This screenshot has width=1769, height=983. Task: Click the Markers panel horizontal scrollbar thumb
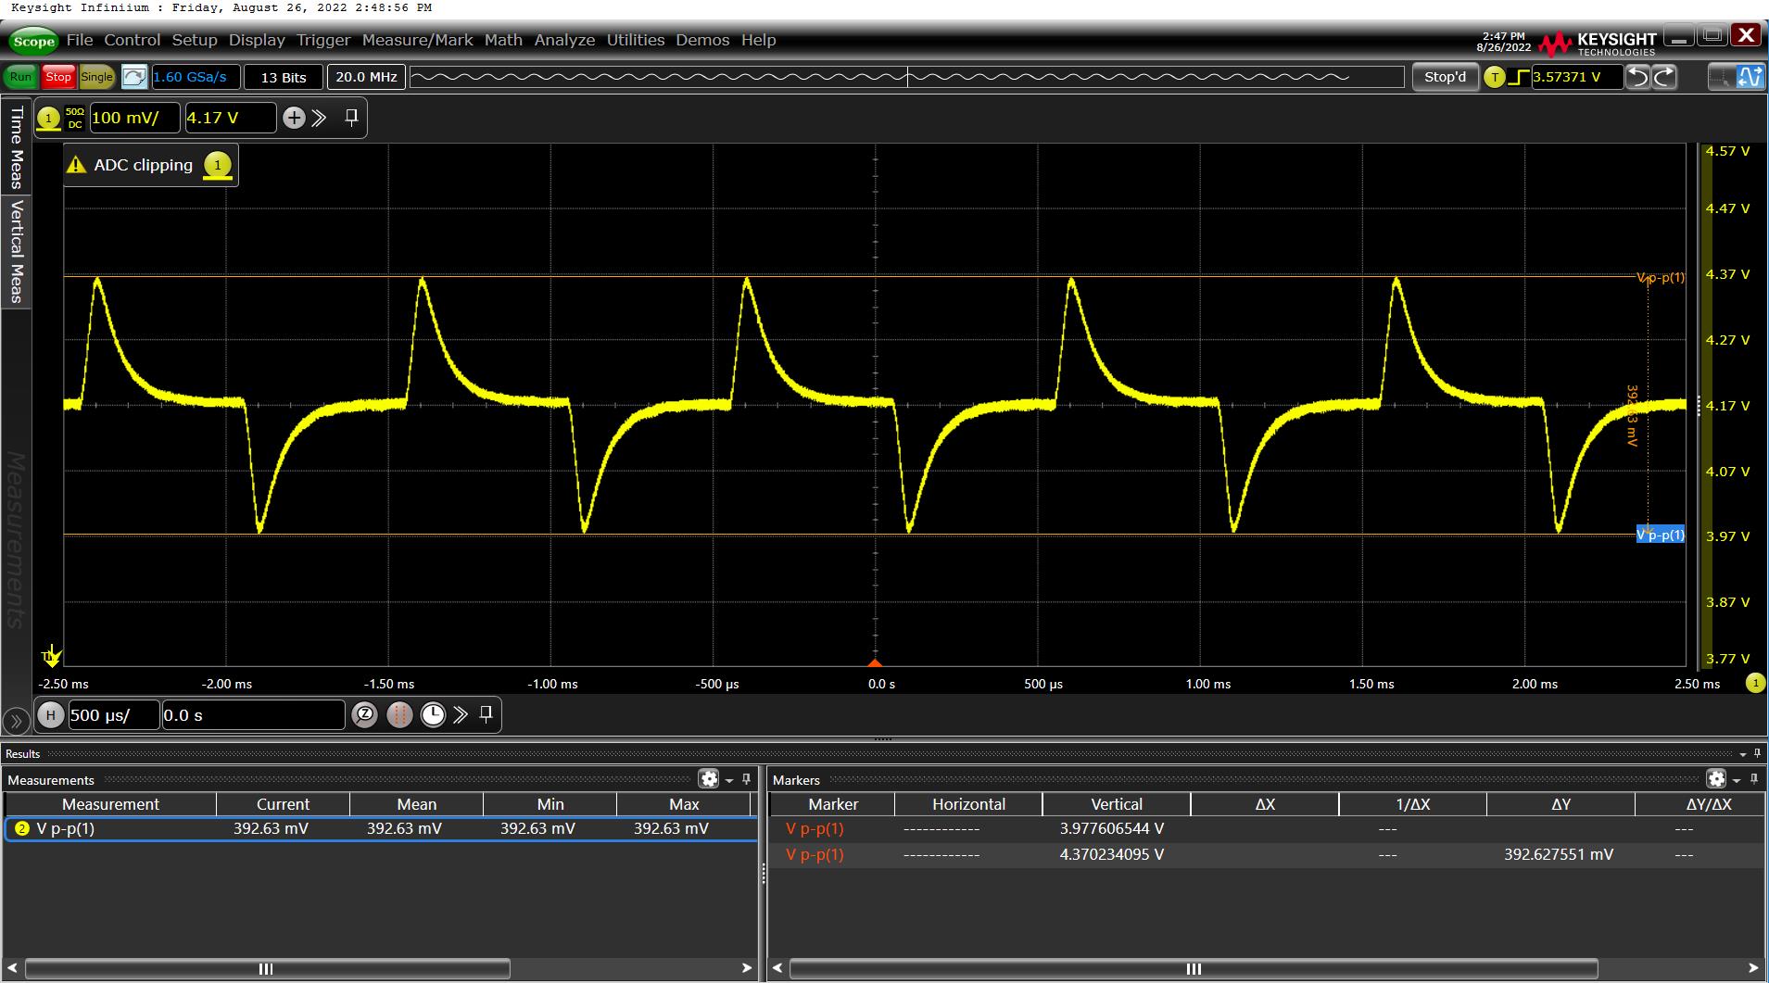click(1194, 969)
